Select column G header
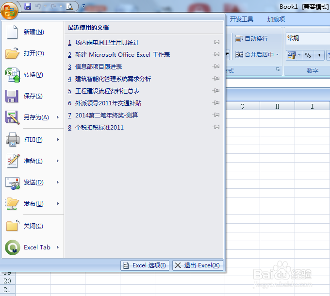This screenshot has width=330, height=296. 243,106
